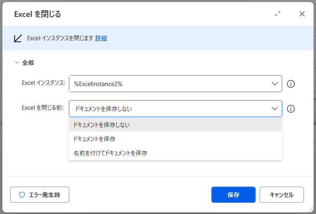Viewport: 316px width, 214px height.
Task: Expand the Excel インスタンス dropdown arrow
Action: coord(275,84)
